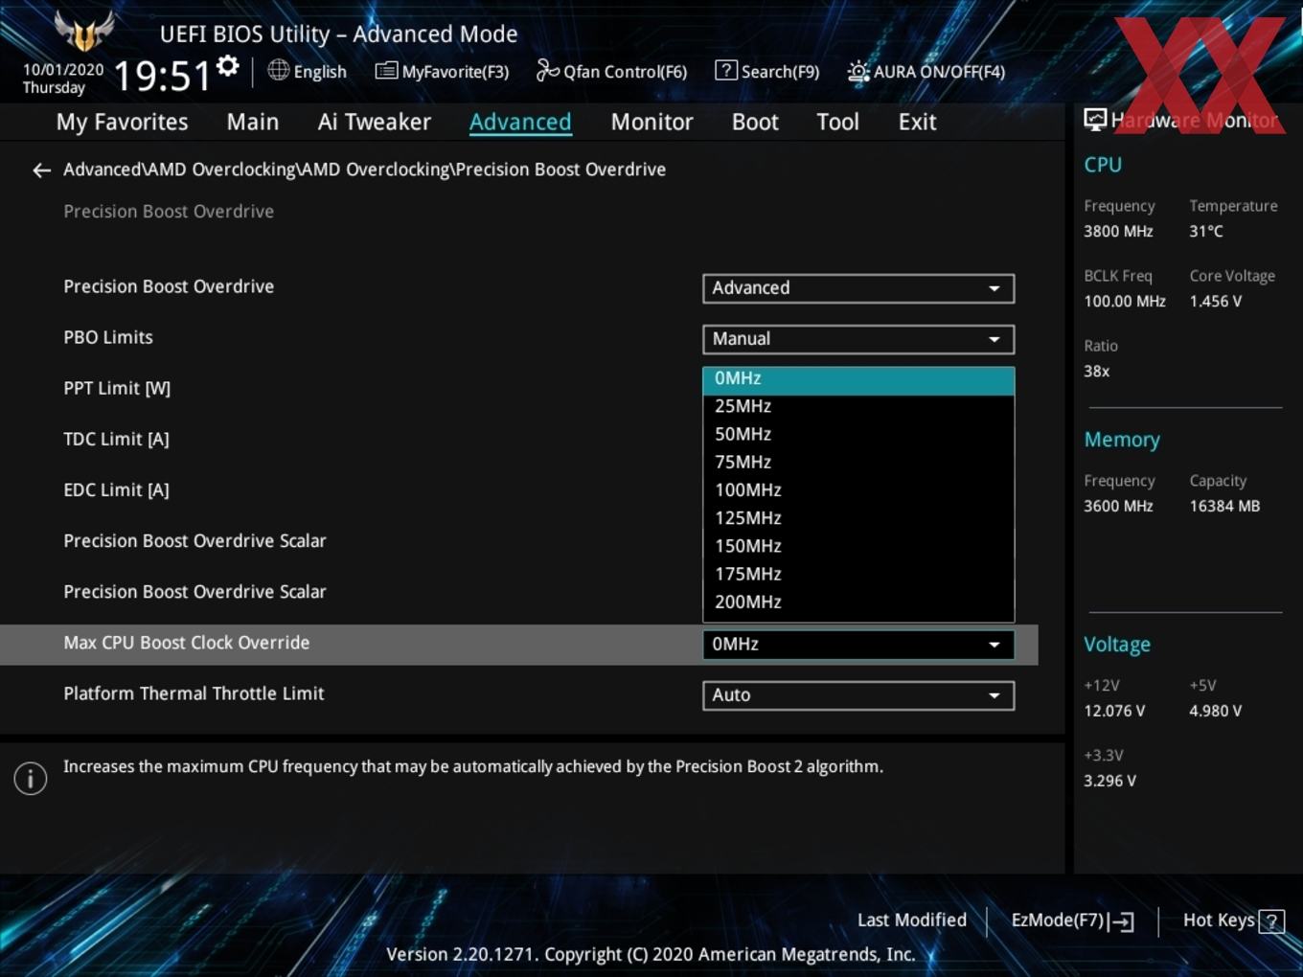Viewport: 1303px width, 977px height.
Task: Click the 19:51 clock display
Action: point(162,76)
